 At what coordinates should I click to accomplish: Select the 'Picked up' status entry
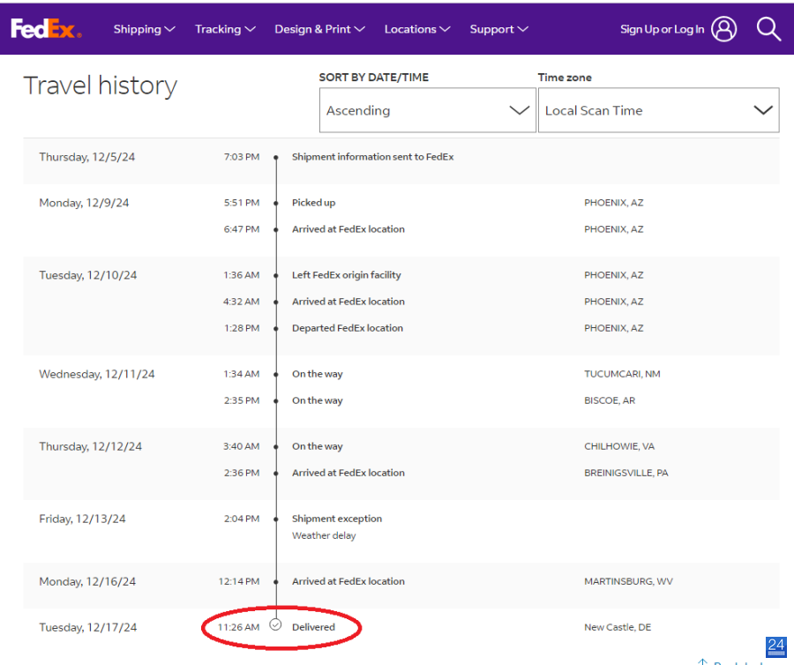(x=313, y=203)
